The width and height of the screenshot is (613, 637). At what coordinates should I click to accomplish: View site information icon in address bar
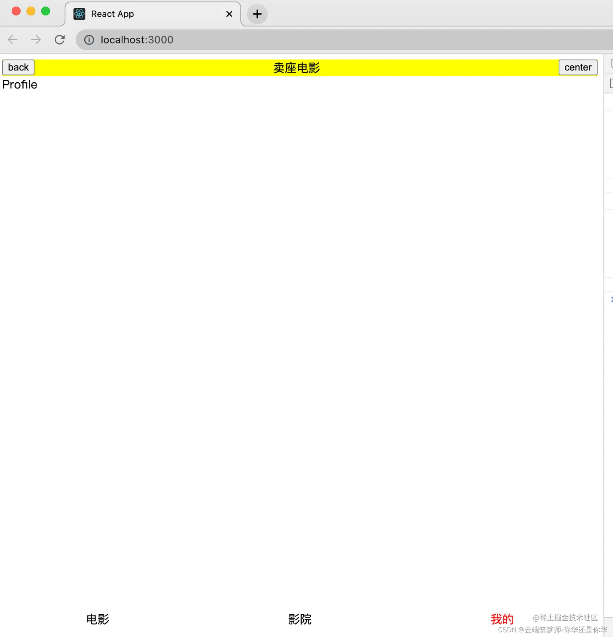tap(89, 40)
